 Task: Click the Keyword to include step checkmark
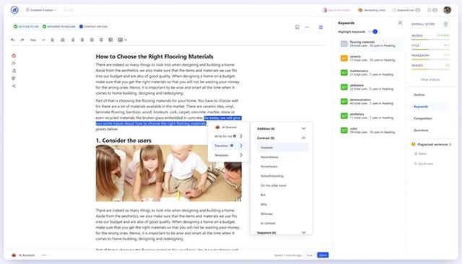[x=45, y=27]
